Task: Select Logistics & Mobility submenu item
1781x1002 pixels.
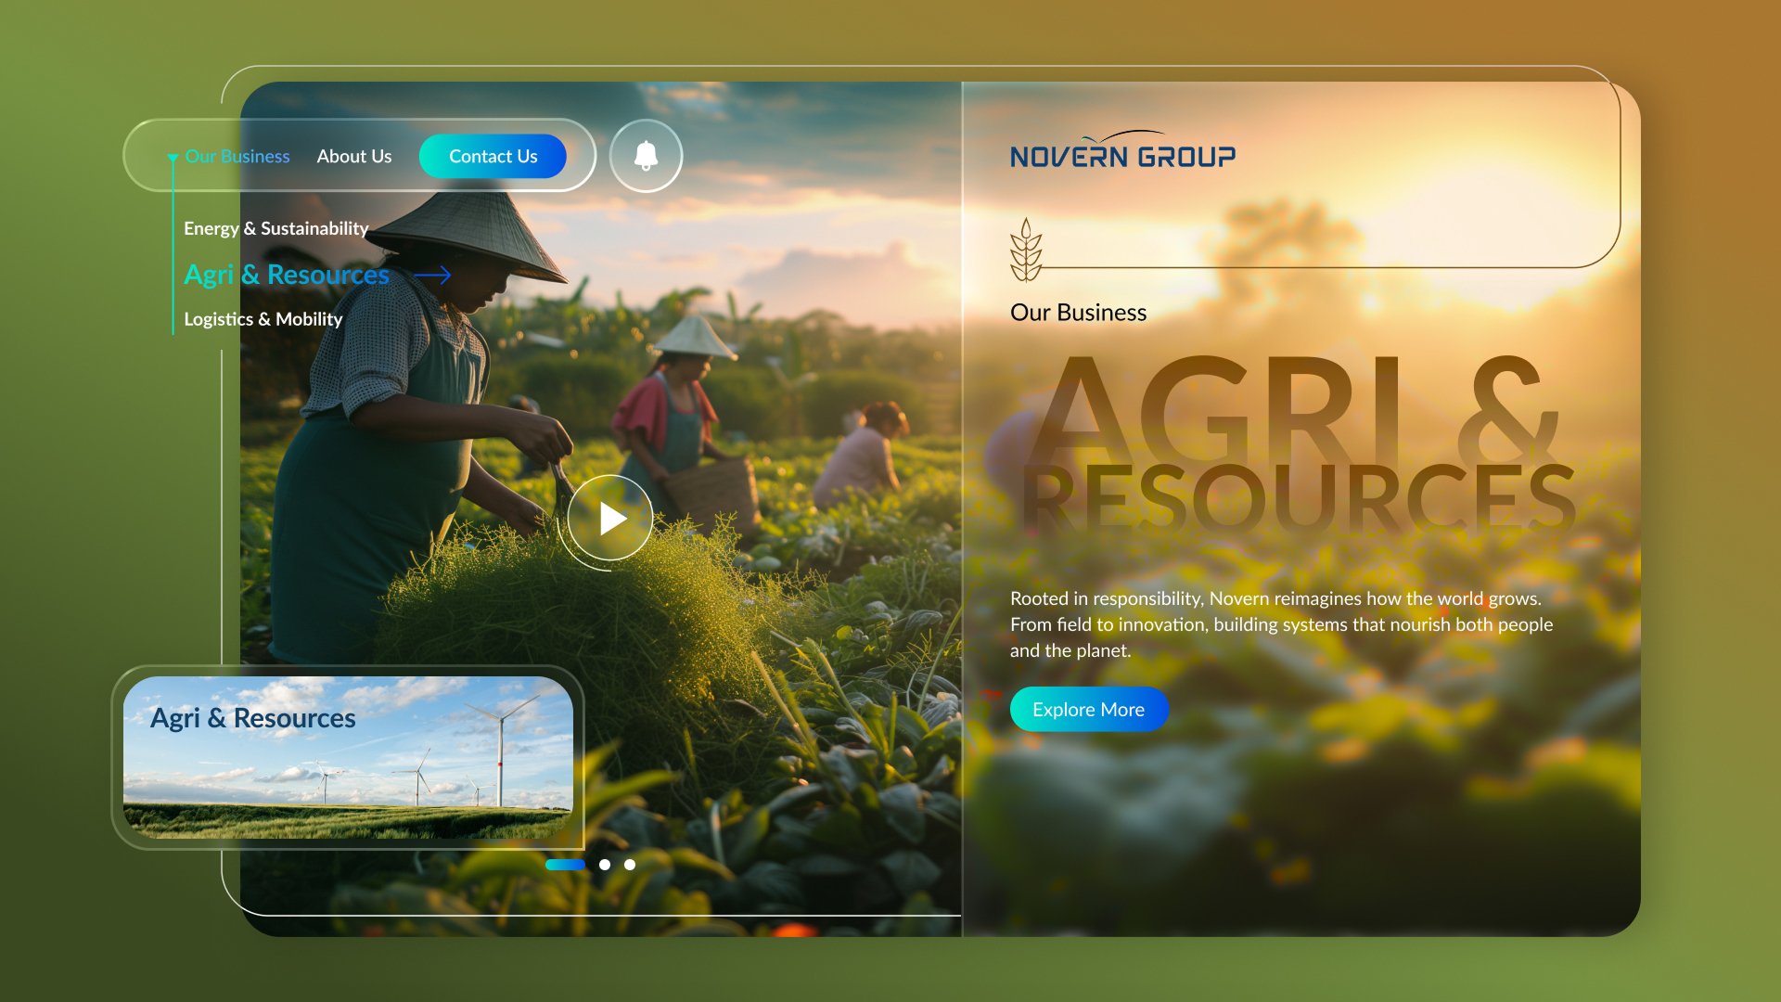Action: [263, 319]
